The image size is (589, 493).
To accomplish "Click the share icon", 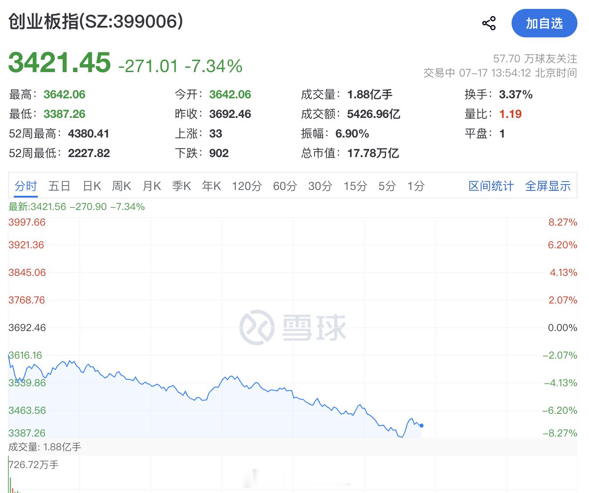I will click(x=489, y=23).
